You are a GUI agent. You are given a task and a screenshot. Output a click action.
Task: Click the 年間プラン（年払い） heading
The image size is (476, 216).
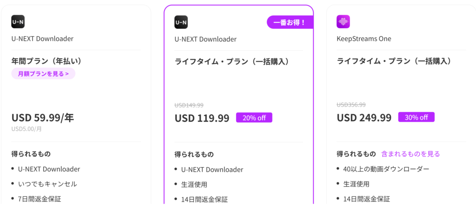click(x=50, y=61)
